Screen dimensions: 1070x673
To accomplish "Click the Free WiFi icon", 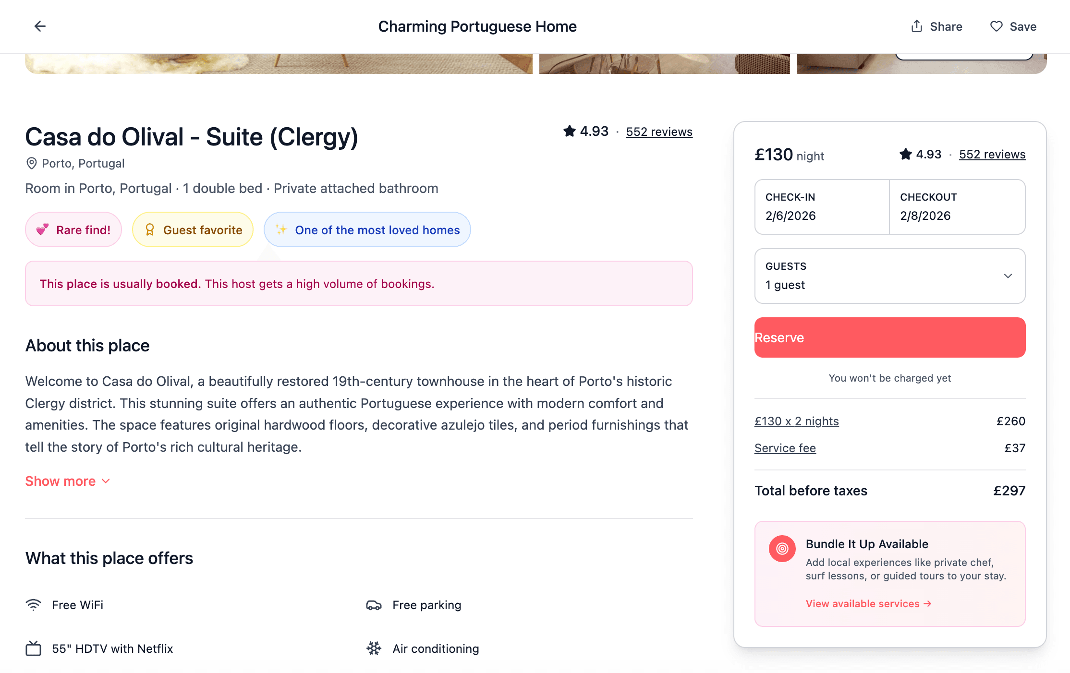I will [34, 605].
